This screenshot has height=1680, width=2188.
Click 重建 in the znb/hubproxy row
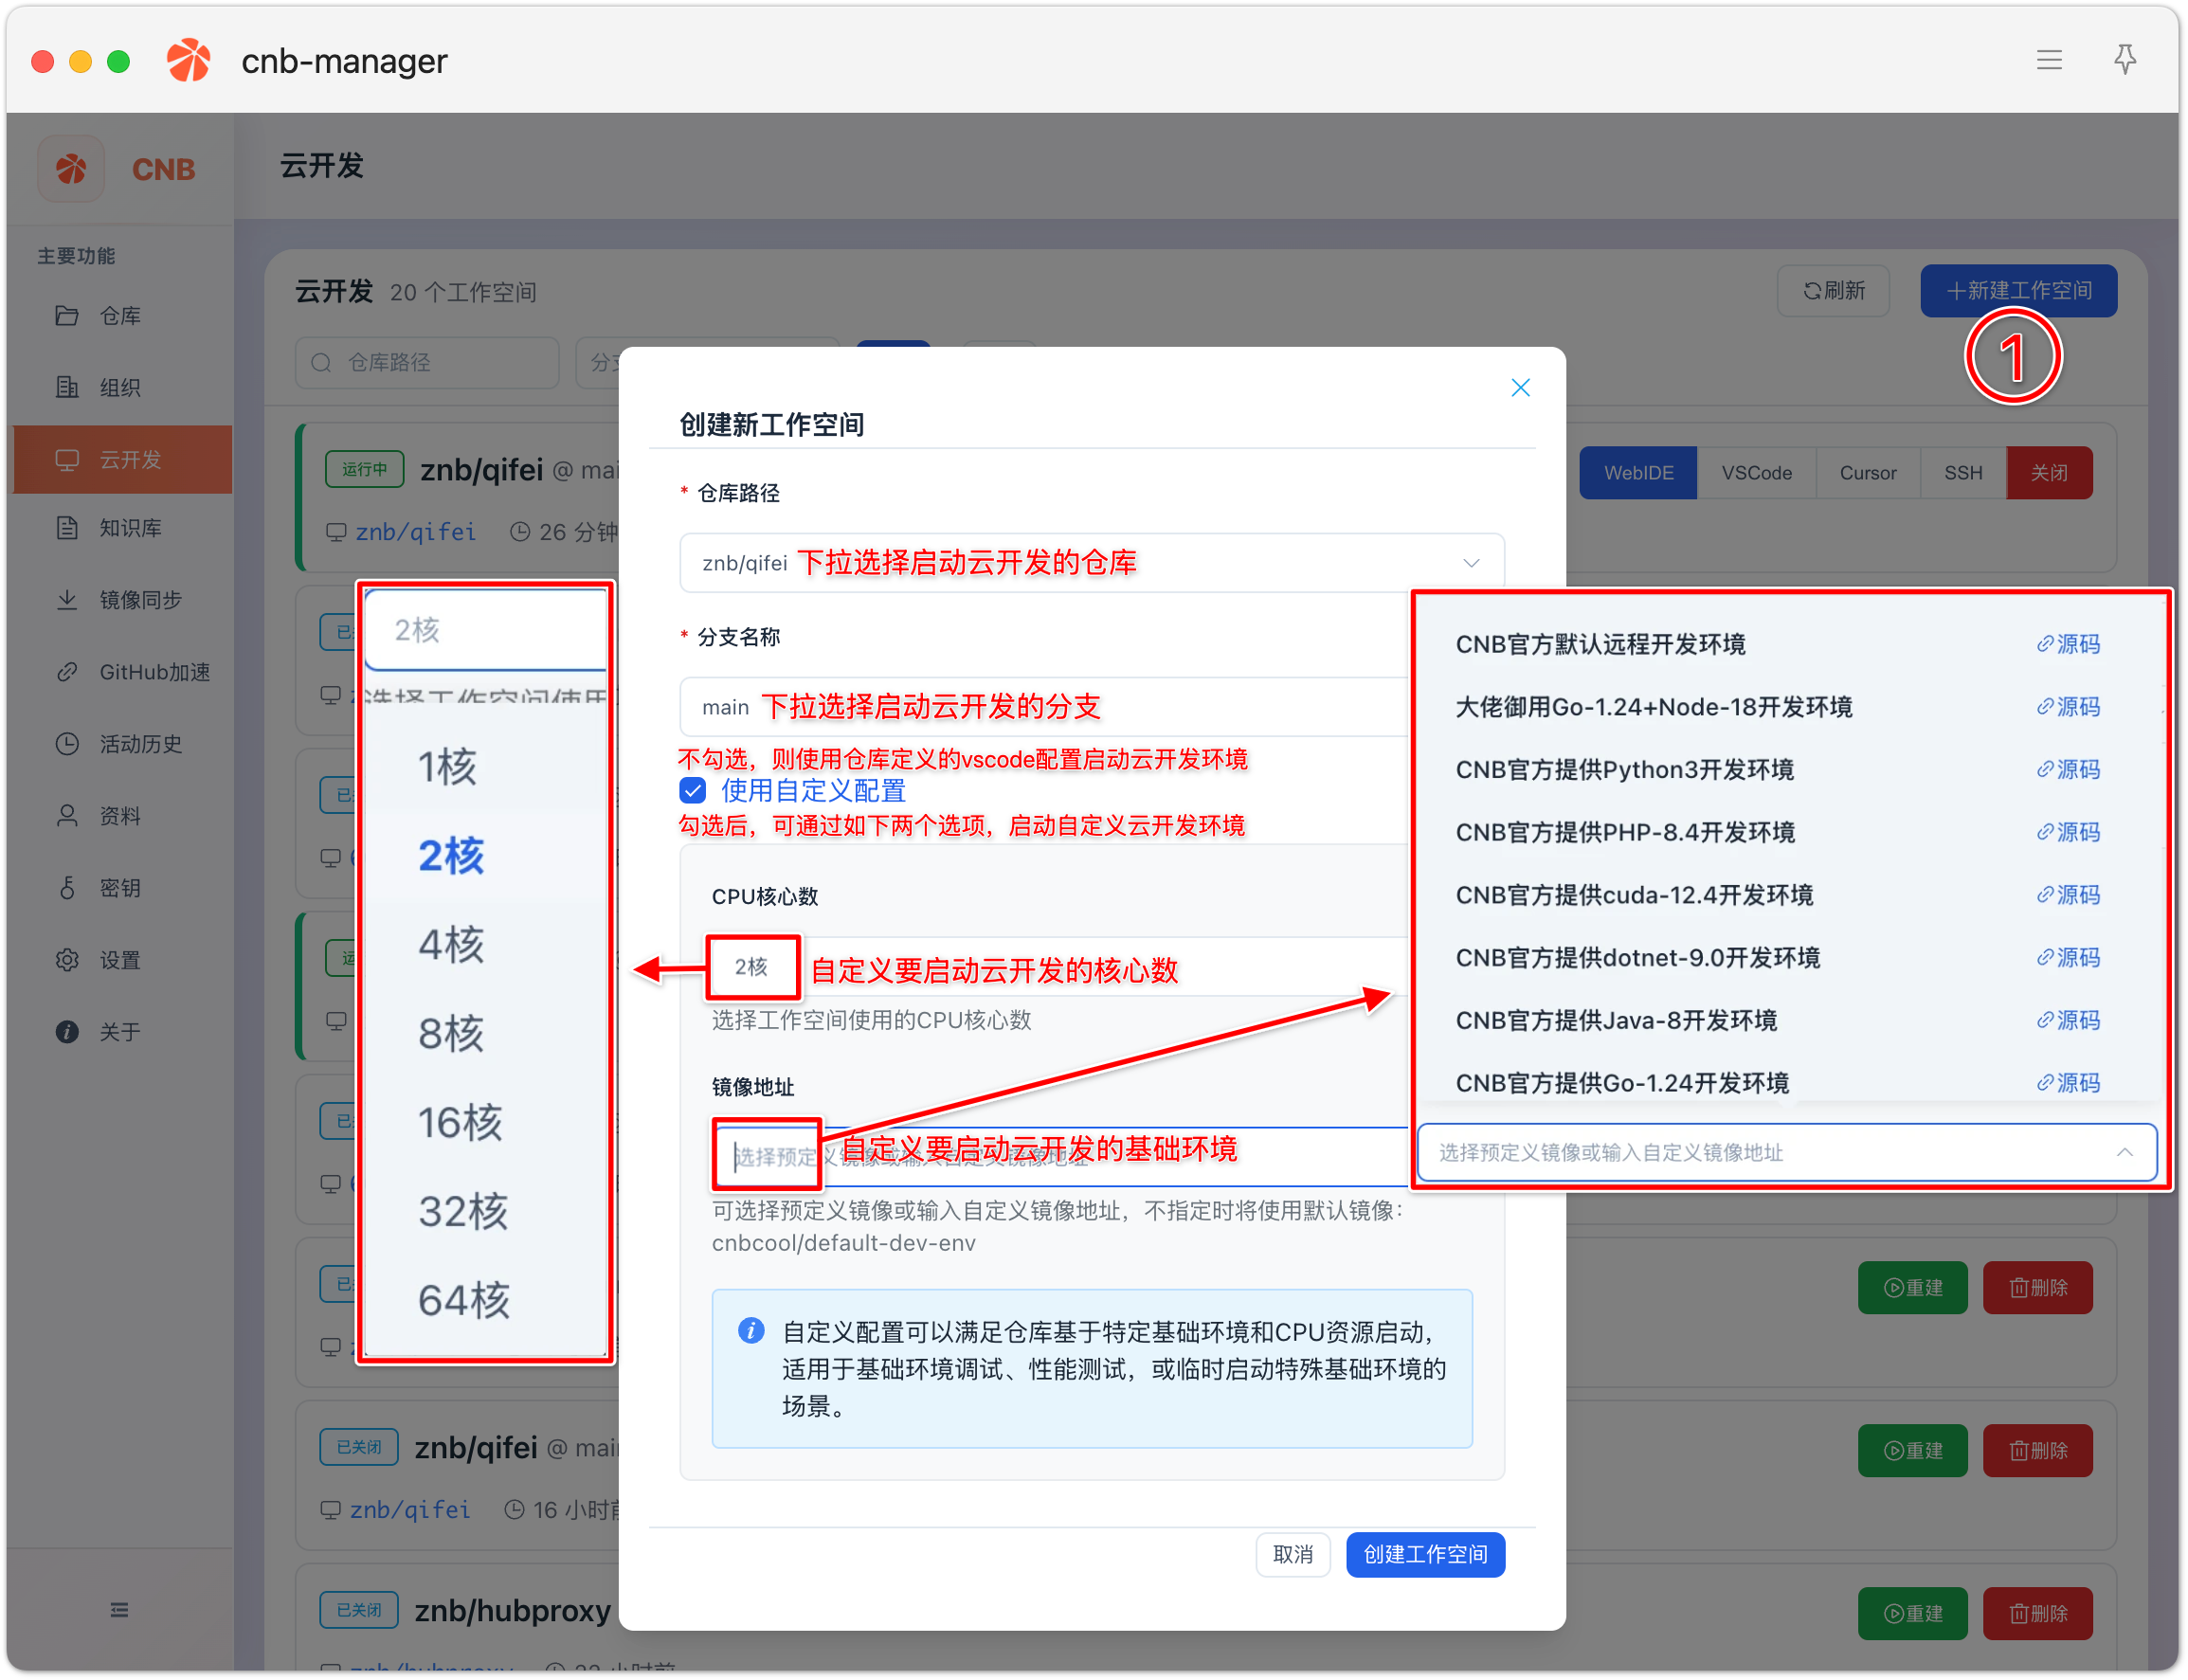pyautogui.click(x=1912, y=1614)
